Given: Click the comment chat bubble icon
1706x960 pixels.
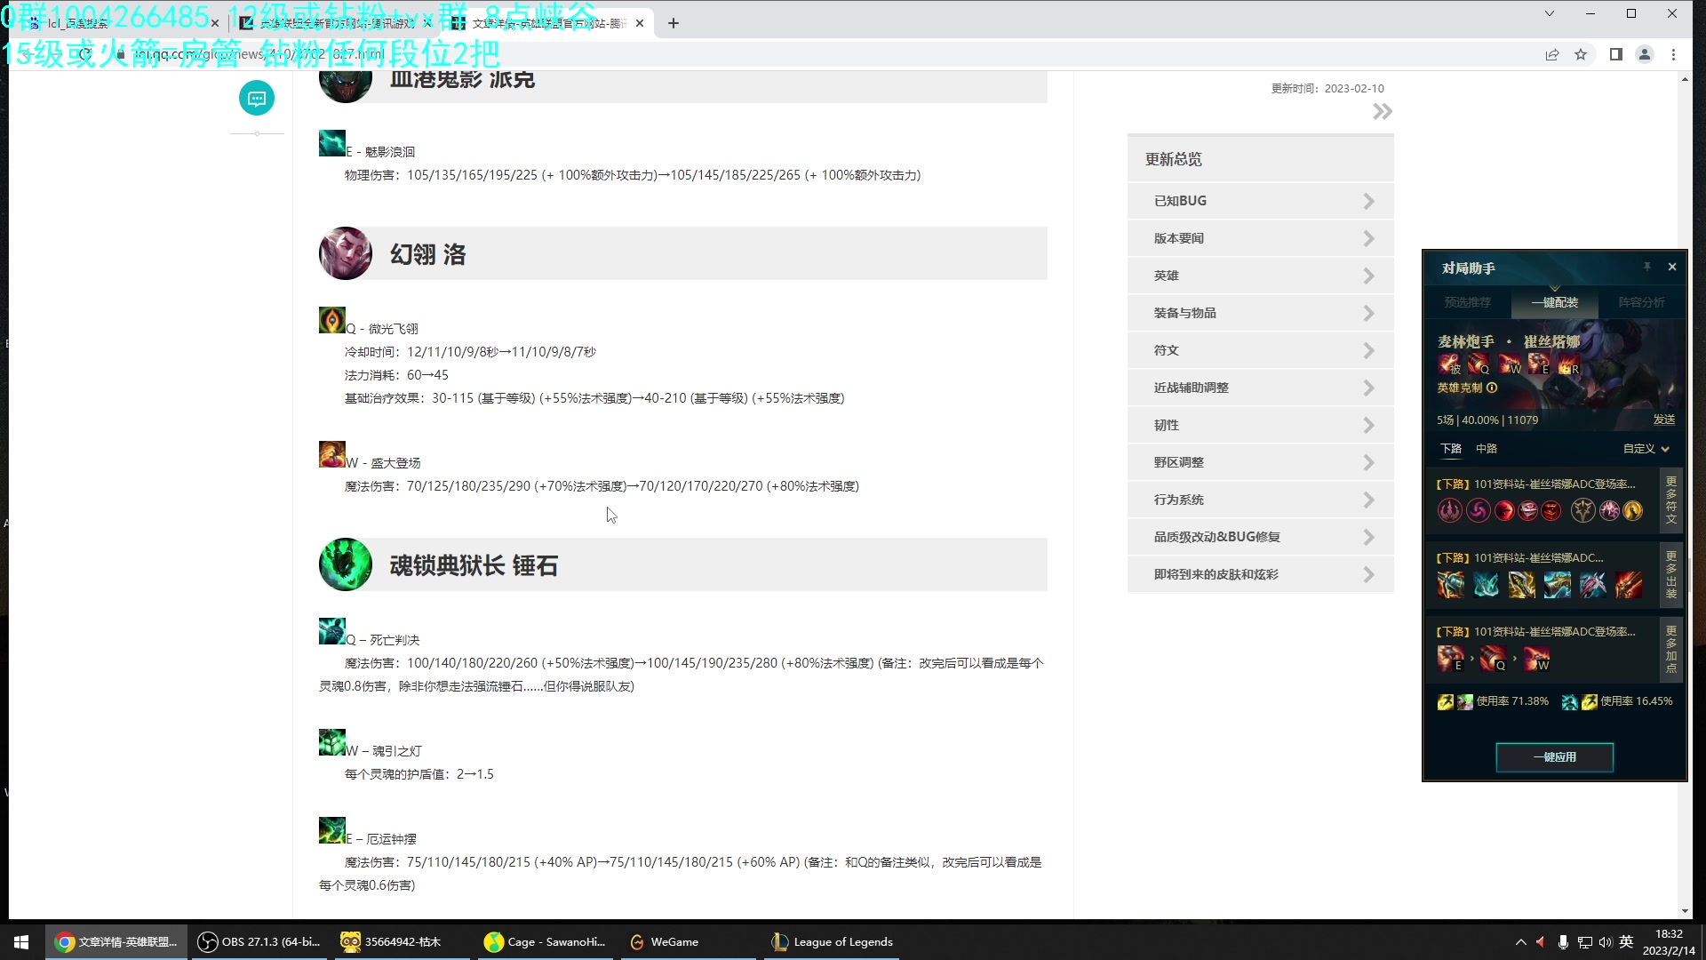Looking at the screenshot, I should [x=257, y=98].
